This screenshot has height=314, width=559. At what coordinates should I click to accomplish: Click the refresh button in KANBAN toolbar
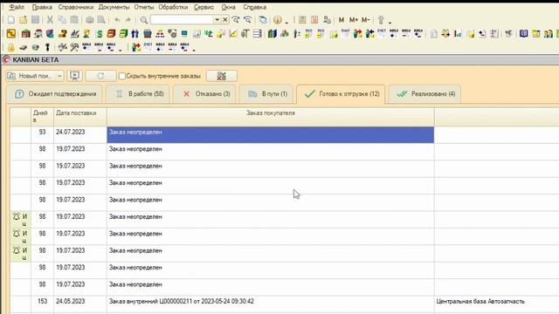coord(100,76)
